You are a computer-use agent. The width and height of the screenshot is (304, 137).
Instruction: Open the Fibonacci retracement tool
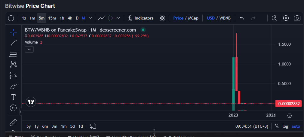pyautogui.click(x=13, y=54)
